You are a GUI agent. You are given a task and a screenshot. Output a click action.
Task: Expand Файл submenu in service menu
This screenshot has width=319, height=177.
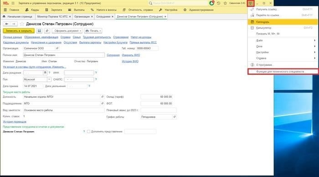(x=283, y=40)
